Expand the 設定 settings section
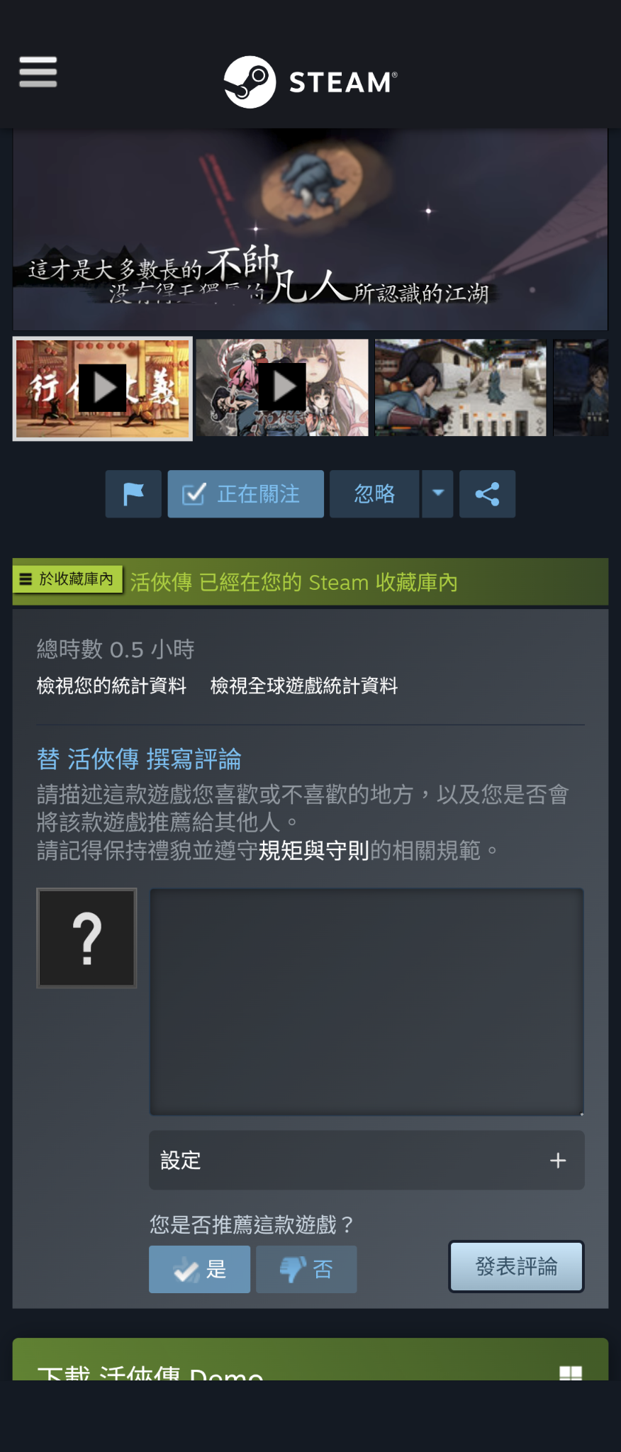The height and width of the screenshot is (1452, 621). pos(367,1161)
